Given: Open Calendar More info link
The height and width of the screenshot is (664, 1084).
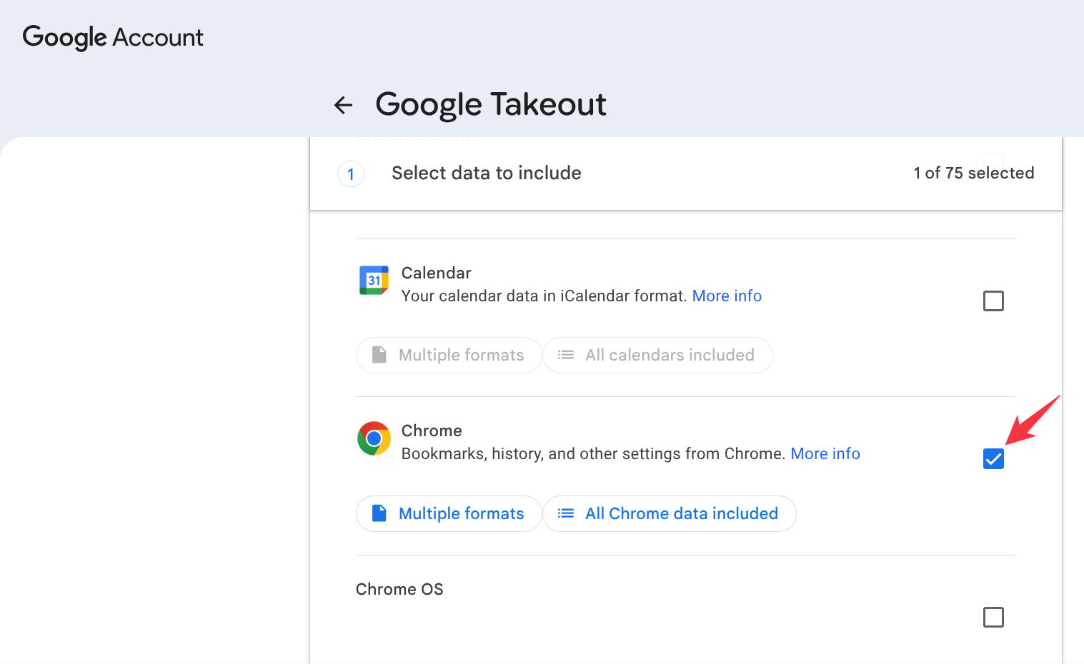Looking at the screenshot, I should pos(727,296).
